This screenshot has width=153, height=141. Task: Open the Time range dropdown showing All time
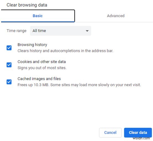(x=61, y=31)
